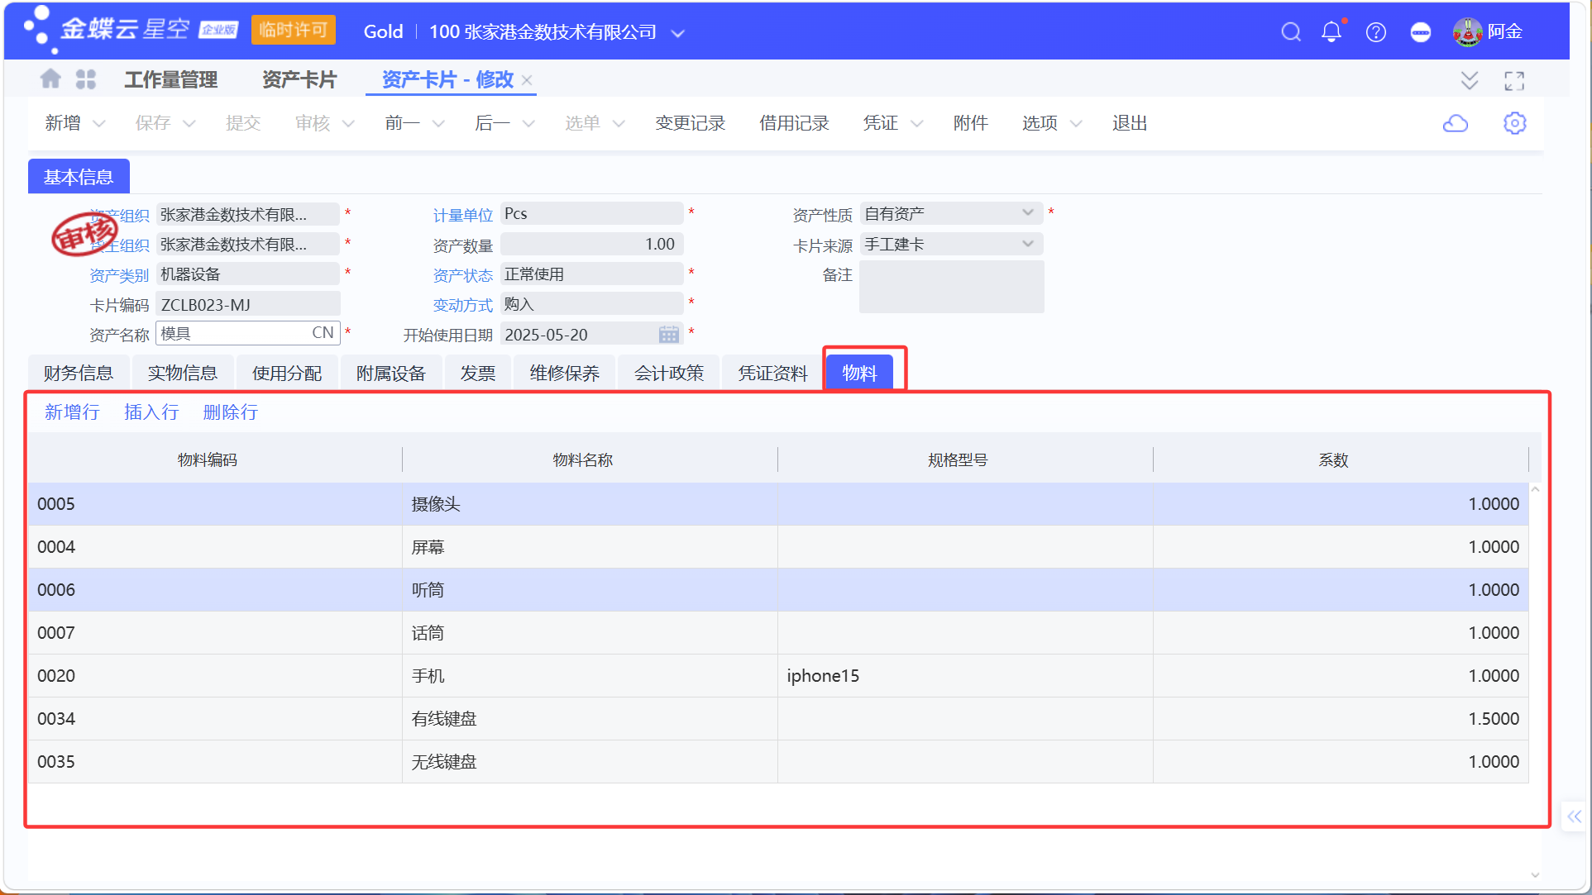Open 借用记录 from the toolbar
The image size is (1592, 895).
[794, 123]
